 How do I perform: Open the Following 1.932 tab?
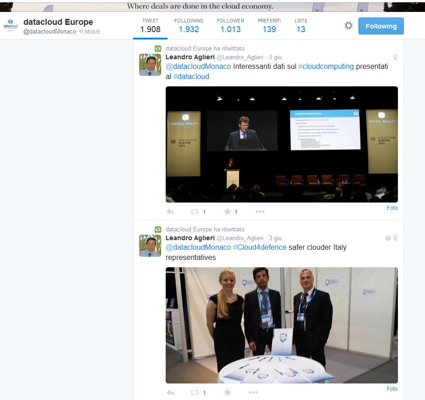(x=189, y=26)
